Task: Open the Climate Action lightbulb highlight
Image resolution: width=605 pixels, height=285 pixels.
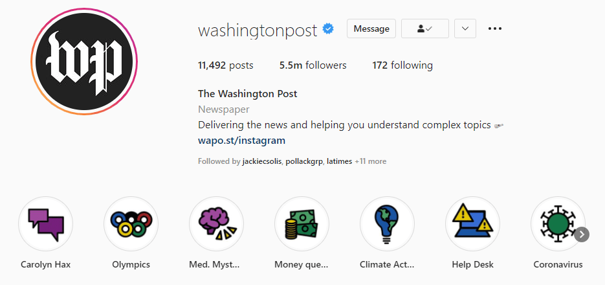Action: pyautogui.click(x=387, y=223)
